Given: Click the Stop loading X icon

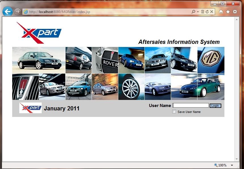Looking at the screenshot, I should [212, 12].
